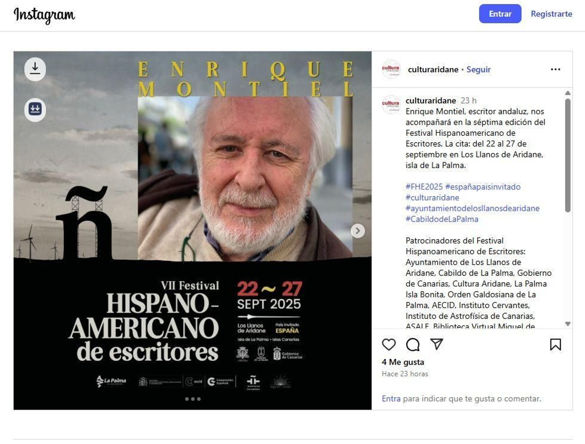The width and height of the screenshot is (585, 444).
Task: Click the download image icon
Action: 35,69
